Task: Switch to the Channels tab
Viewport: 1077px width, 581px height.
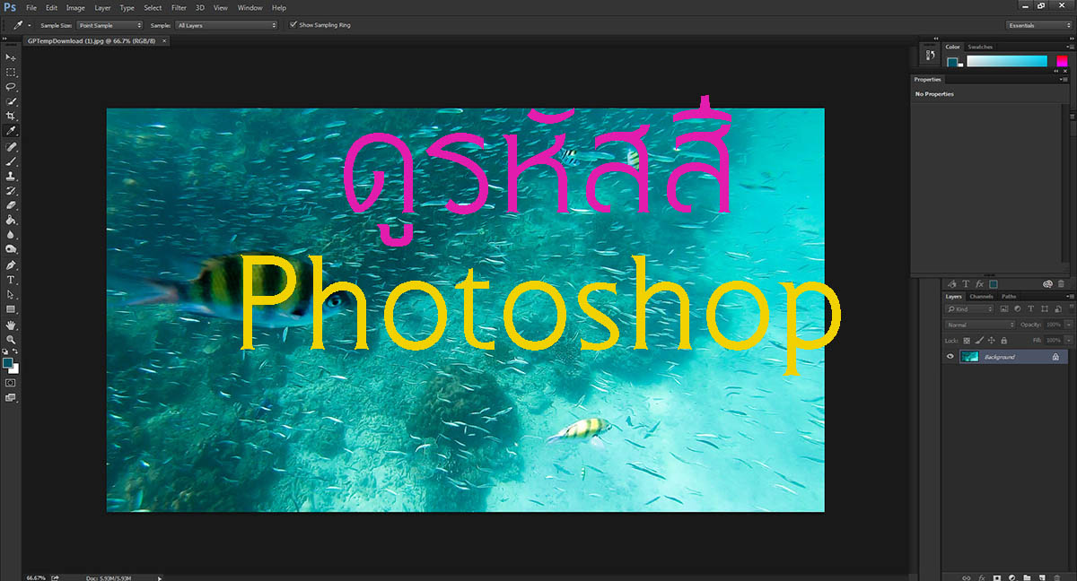Action: (x=981, y=297)
